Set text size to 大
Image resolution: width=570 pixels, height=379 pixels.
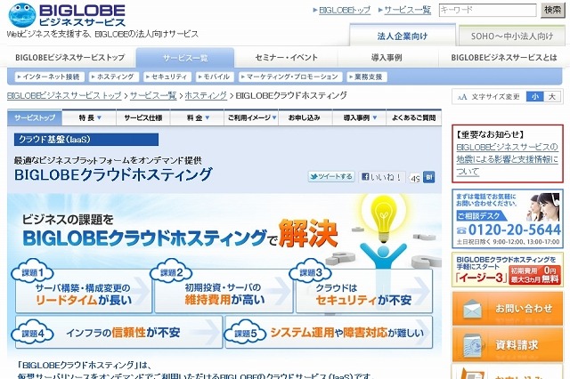[x=552, y=97]
